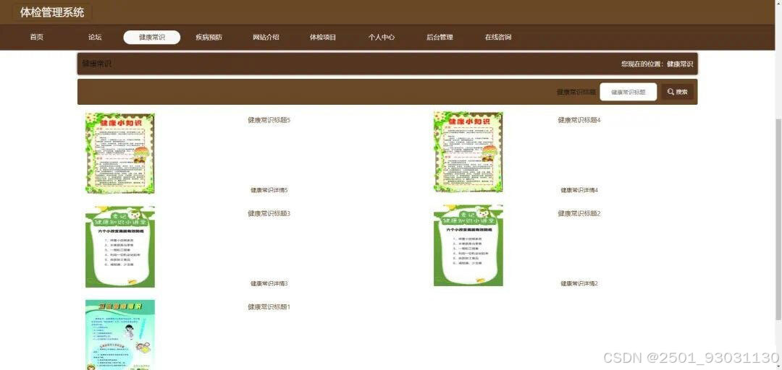This screenshot has height=370, width=782.
Task: Open thumbnail for 健康常识标题2
Action: click(468, 246)
